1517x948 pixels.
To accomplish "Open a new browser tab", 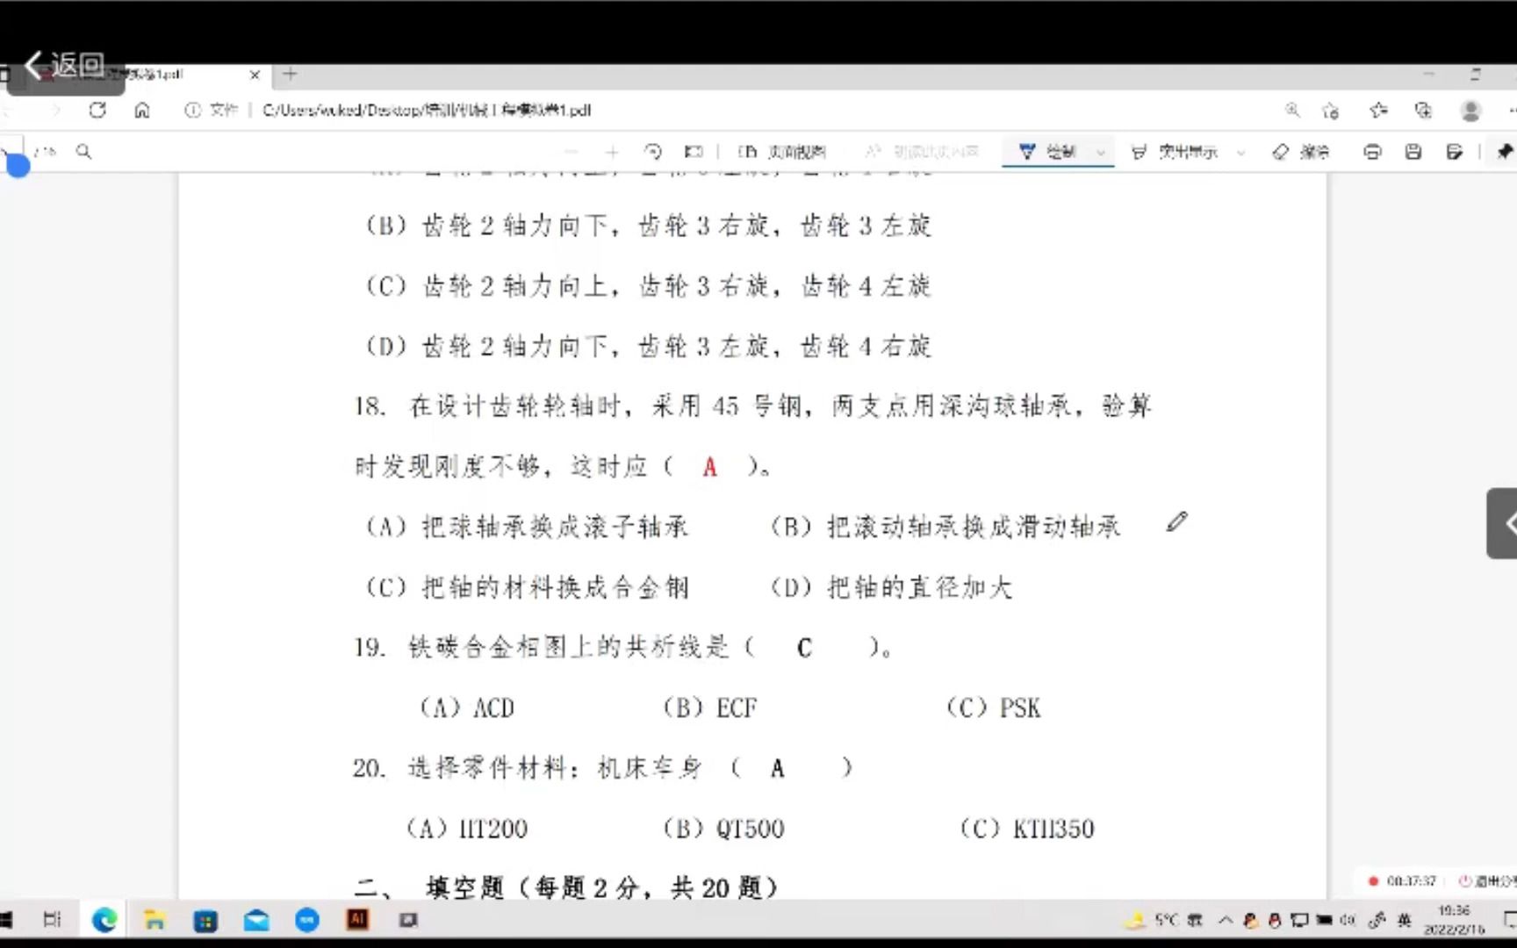I will tap(291, 75).
